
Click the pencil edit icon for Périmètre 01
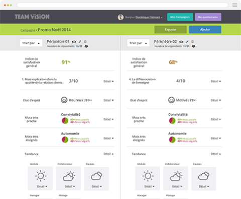click(80, 42)
